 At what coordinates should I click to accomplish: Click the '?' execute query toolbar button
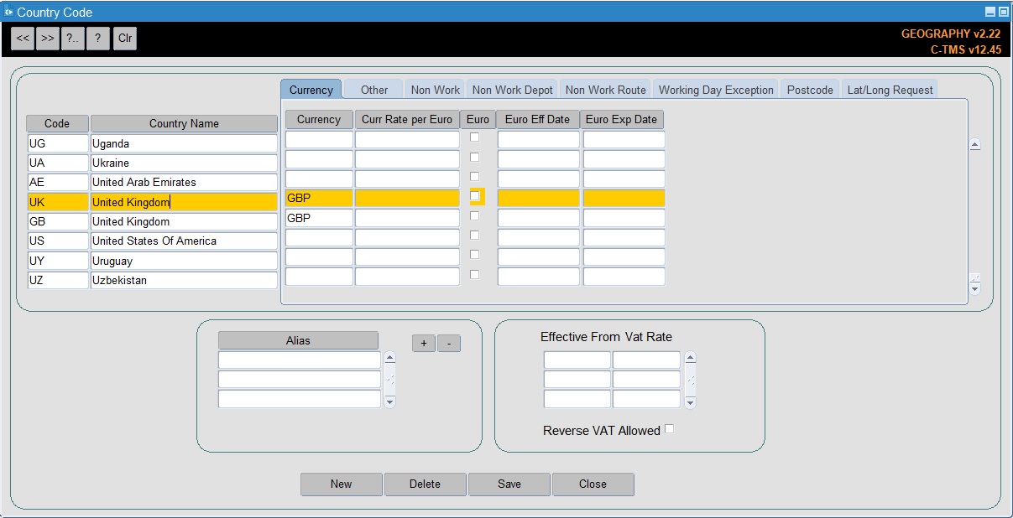tap(98, 39)
